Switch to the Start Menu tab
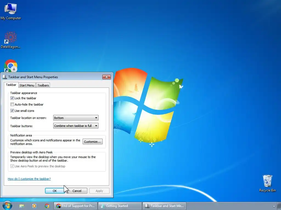 tap(27, 85)
